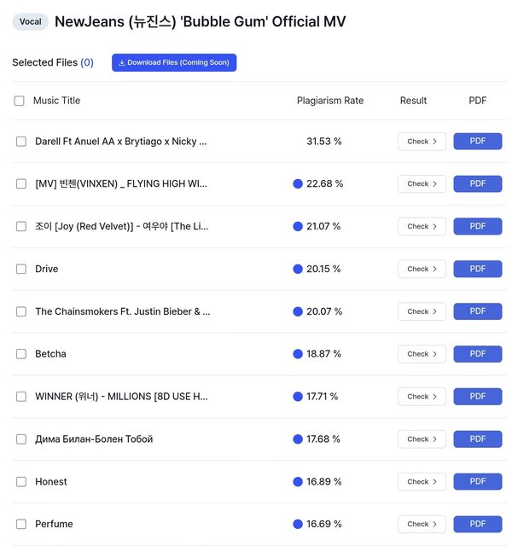Open the Check result for Darell Ft Anuel AA
Image resolution: width=512 pixels, height=546 pixels.
click(422, 142)
